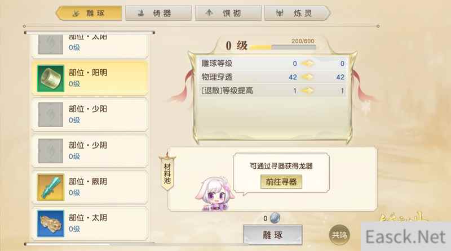This screenshot has width=451, height=251.
Task: Click the silver coin currency icon
Action: point(275,218)
